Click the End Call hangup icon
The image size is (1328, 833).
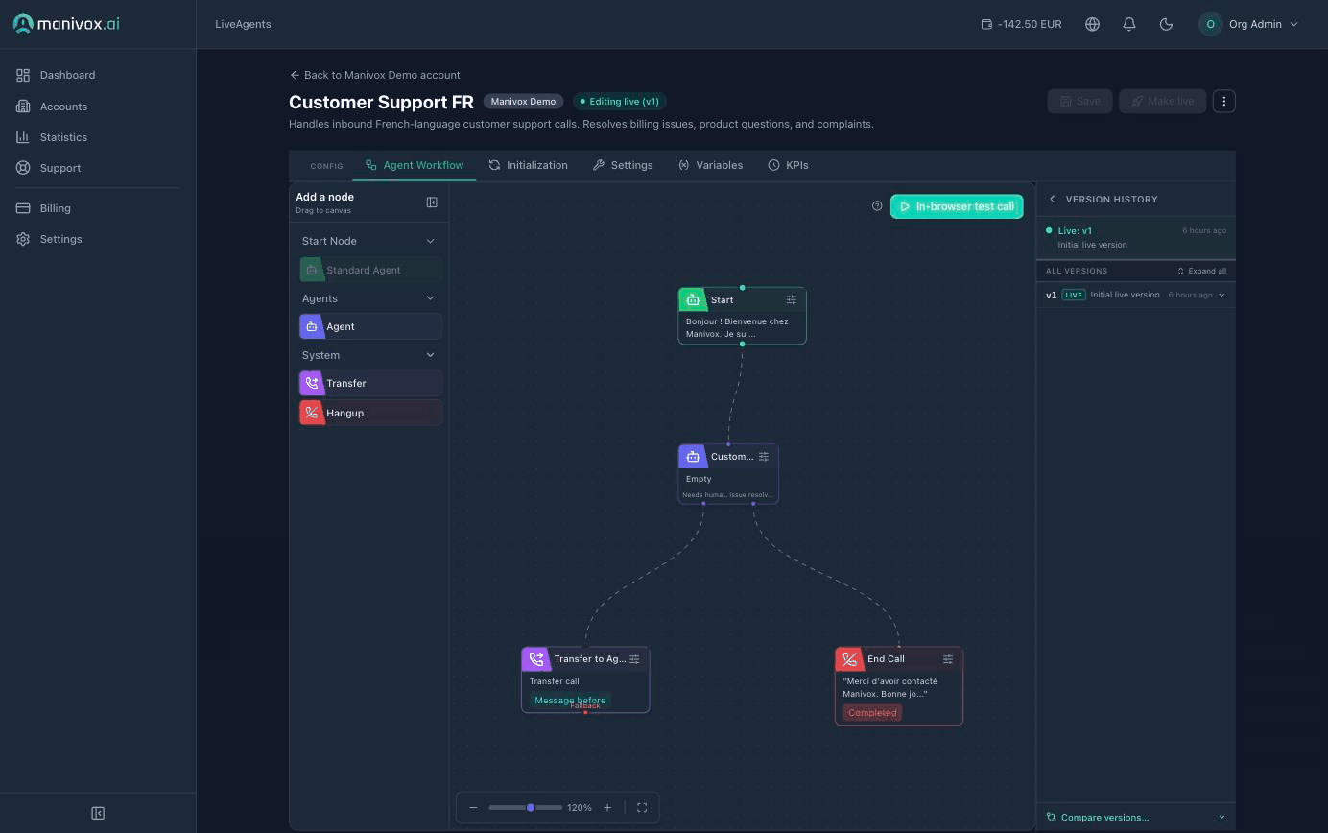point(849,659)
